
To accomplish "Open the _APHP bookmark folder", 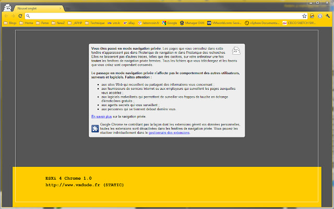I will (75, 23).
